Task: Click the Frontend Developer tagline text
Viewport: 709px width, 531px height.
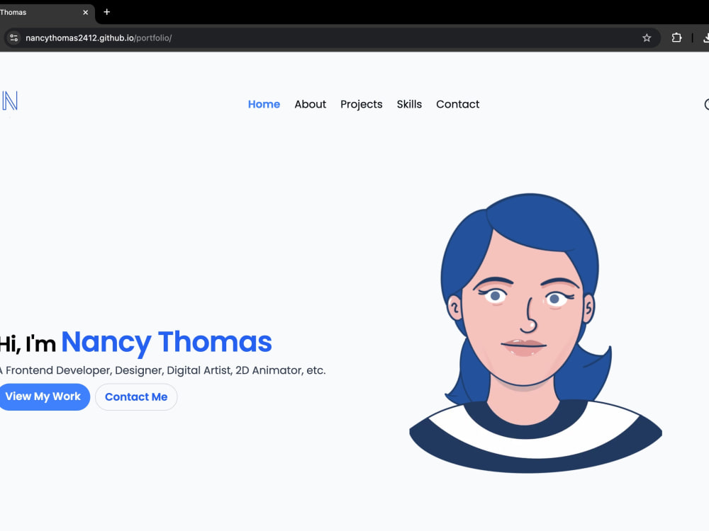Action: [x=163, y=371]
